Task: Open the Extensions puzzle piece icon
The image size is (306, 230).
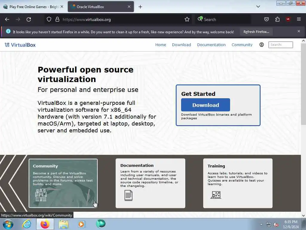Action: pyautogui.click(x=277, y=19)
